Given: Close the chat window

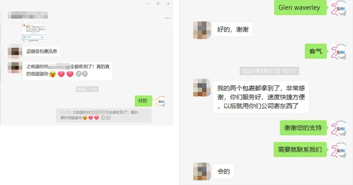Looking at the screenshot, I should (169, 3).
